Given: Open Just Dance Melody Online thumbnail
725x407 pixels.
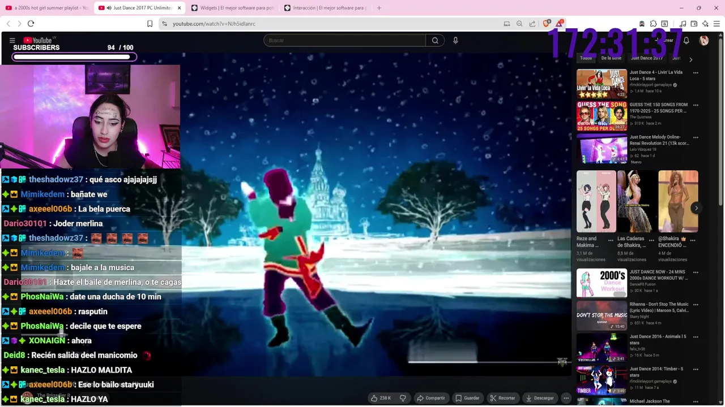Looking at the screenshot, I should (602, 148).
